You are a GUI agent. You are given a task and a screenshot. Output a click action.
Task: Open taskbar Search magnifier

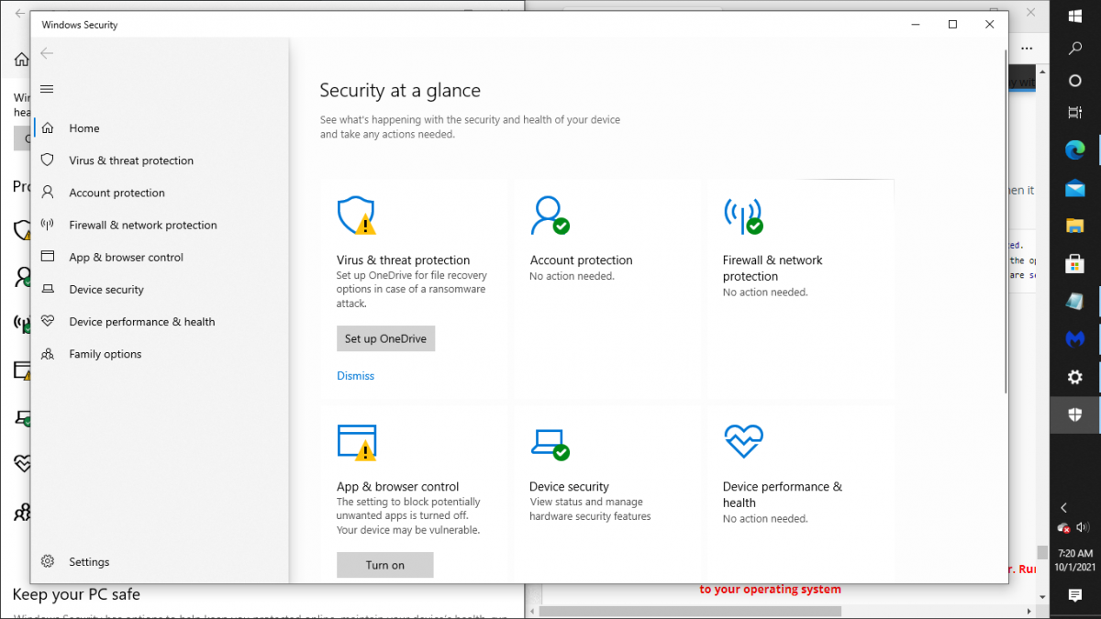click(x=1075, y=50)
